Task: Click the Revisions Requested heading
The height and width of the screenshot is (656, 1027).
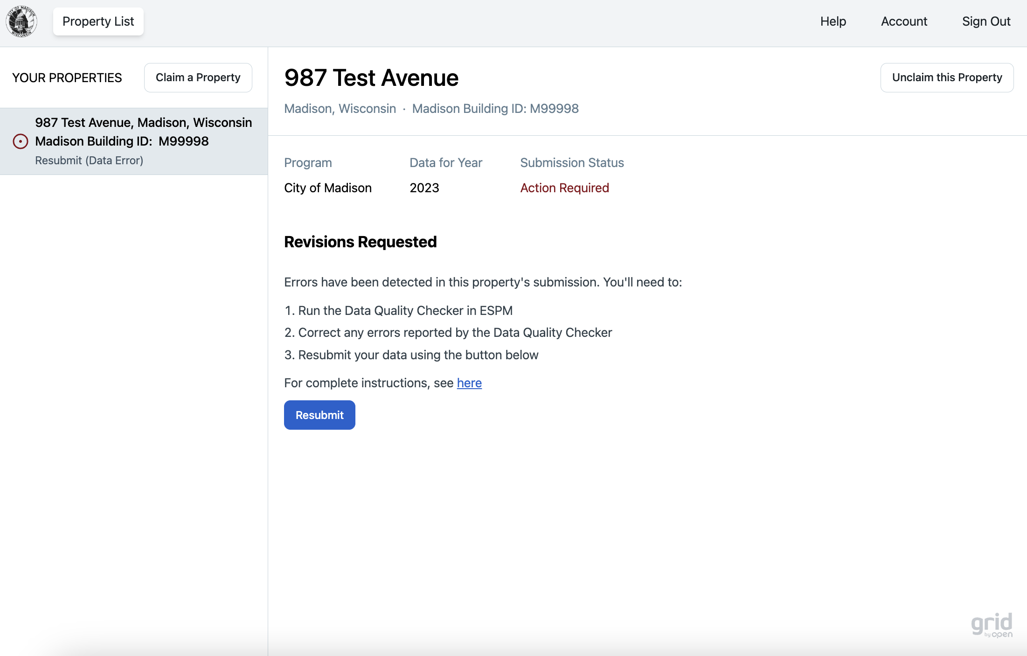Action: click(x=360, y=242)
